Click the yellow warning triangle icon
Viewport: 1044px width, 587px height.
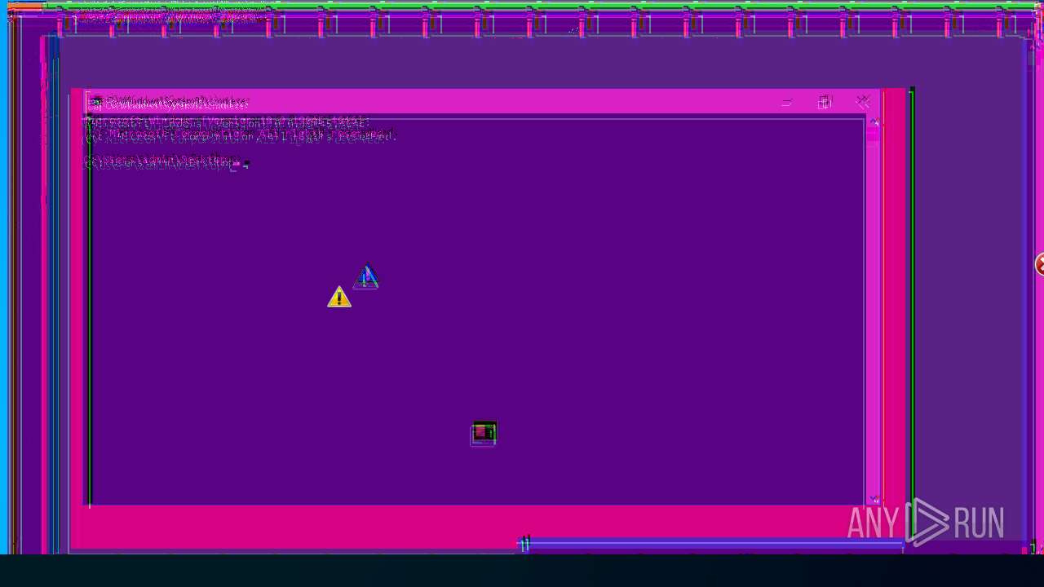339,297
